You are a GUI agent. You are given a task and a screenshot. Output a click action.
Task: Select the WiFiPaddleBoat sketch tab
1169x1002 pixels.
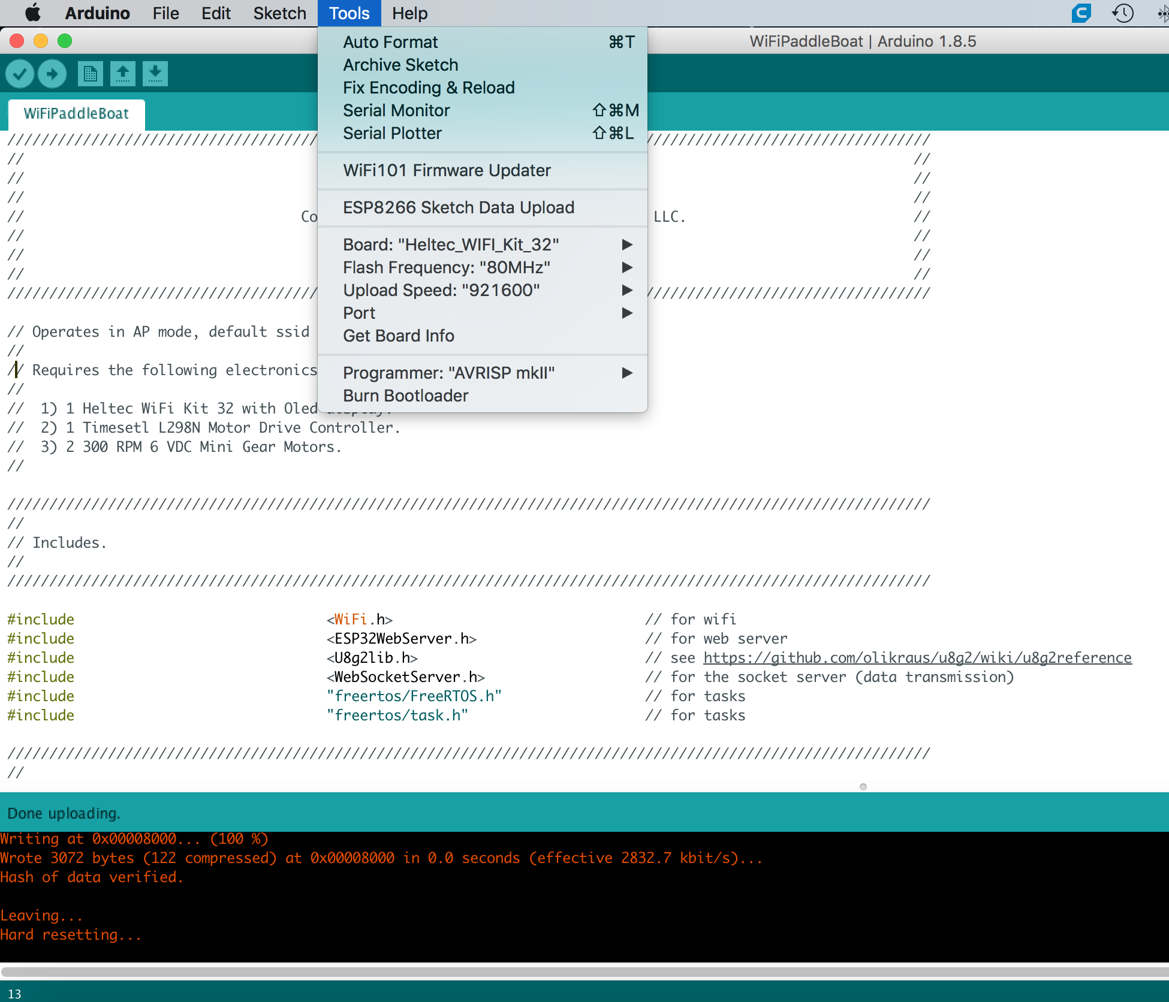click(76, 114)
